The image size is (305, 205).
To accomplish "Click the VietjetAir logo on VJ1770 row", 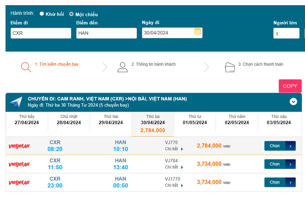I will (19, 183).
